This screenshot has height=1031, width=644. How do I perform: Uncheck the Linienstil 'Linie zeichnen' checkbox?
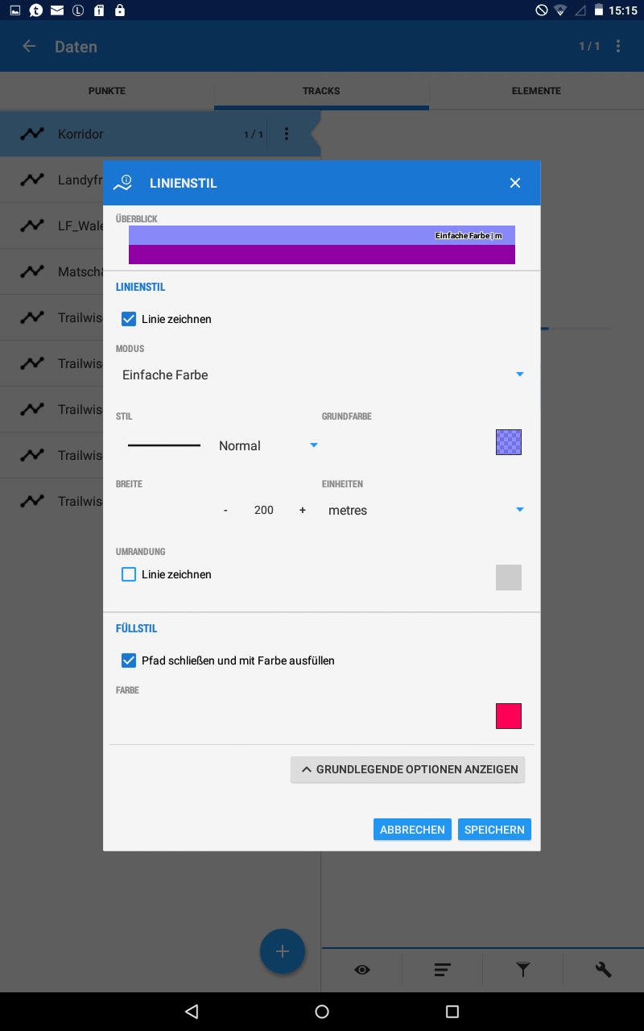(x=129, y=319)
